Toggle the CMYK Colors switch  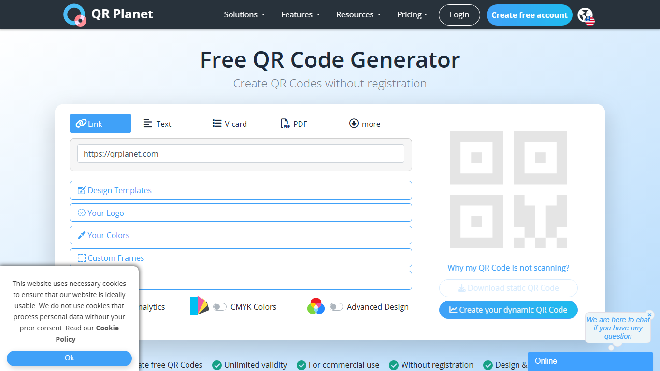click(220, 307)
